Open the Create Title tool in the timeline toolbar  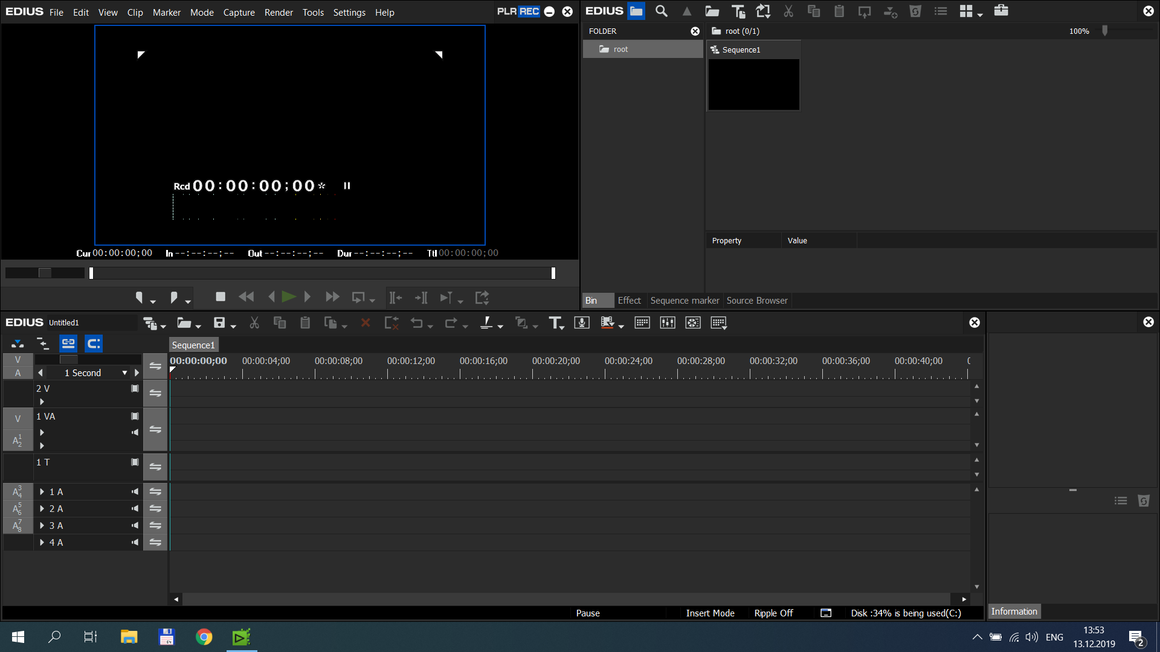[x=555, y=323]
